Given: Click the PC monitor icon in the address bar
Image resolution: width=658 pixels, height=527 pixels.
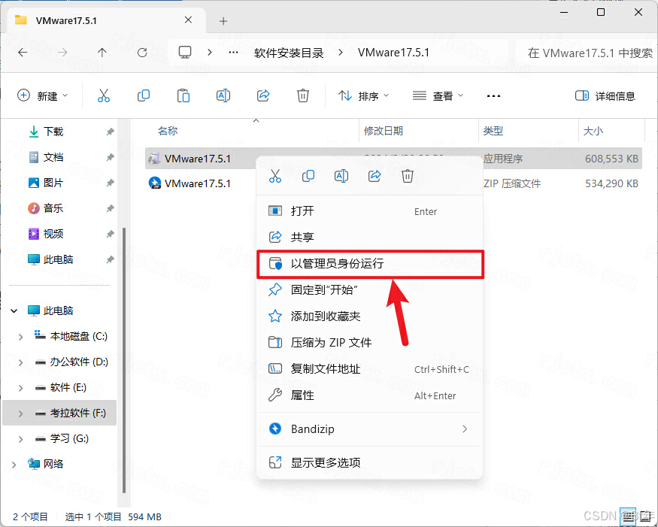Looking at the screenshot, I should click(x=185, y=53).
